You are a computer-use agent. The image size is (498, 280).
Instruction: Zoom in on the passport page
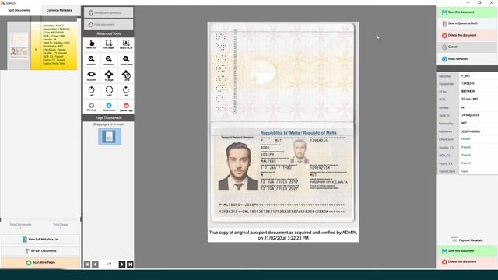coord(91,60)
